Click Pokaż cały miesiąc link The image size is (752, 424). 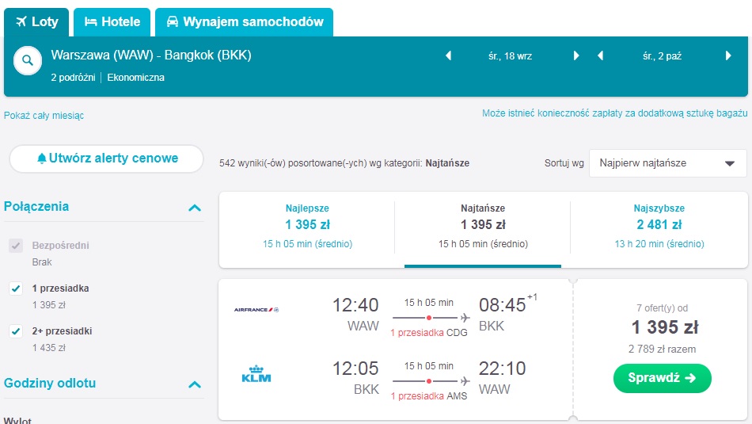pyautogui.click(x=44, y=116)
